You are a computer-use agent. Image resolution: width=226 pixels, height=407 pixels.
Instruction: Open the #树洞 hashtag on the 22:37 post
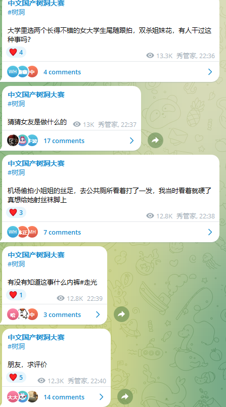[16, 104]
